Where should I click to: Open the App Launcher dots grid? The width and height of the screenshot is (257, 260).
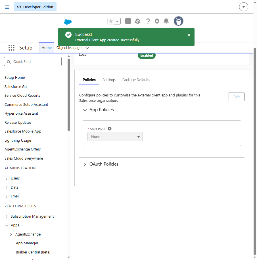pos(11,48)
